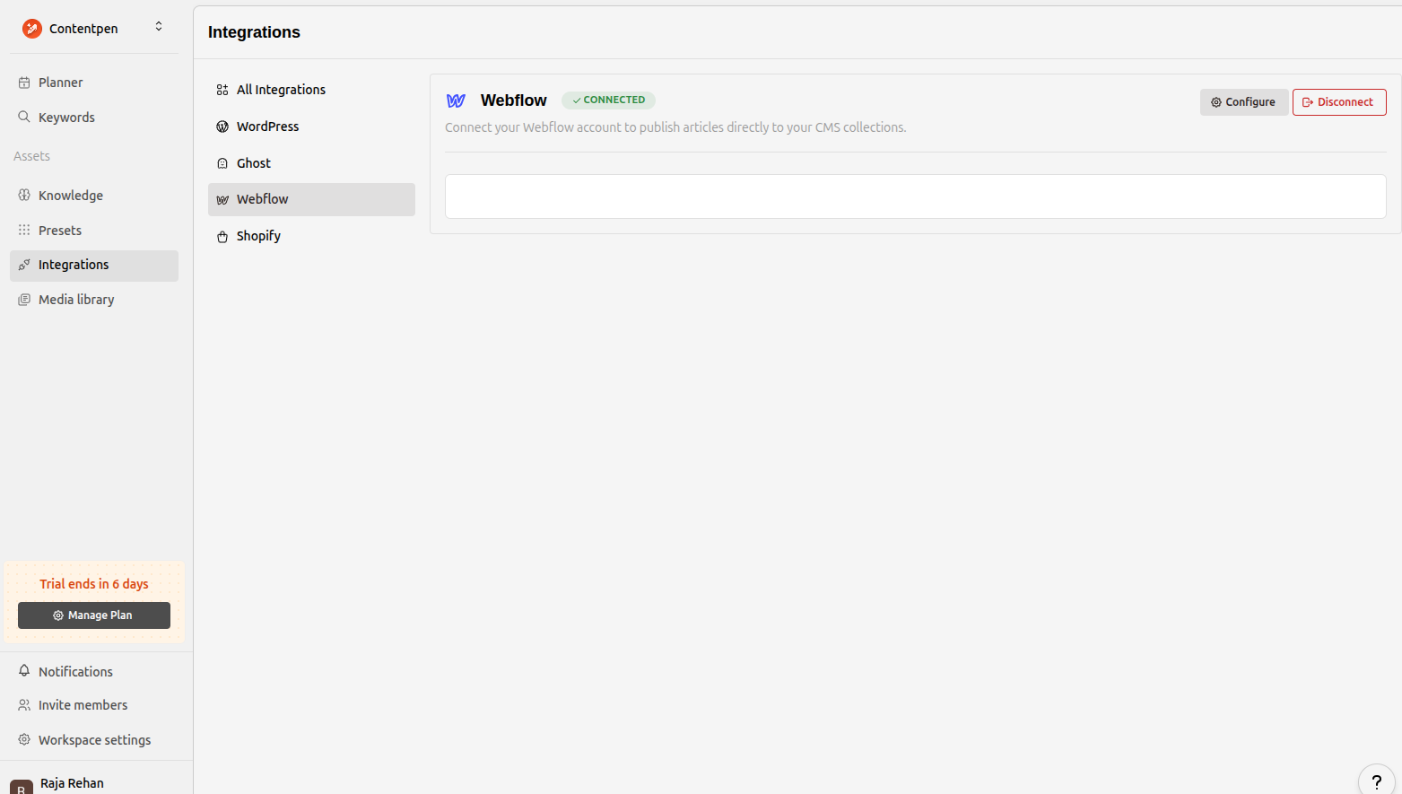Click the Presets grid icon
This screenshot has width=1402, height=794.
(24, 231)
